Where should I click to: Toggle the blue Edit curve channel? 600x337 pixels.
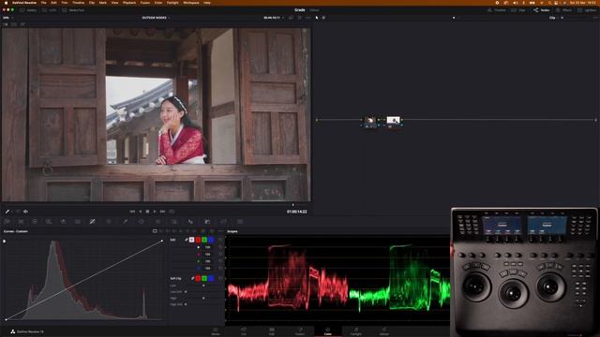coord(211,240)
